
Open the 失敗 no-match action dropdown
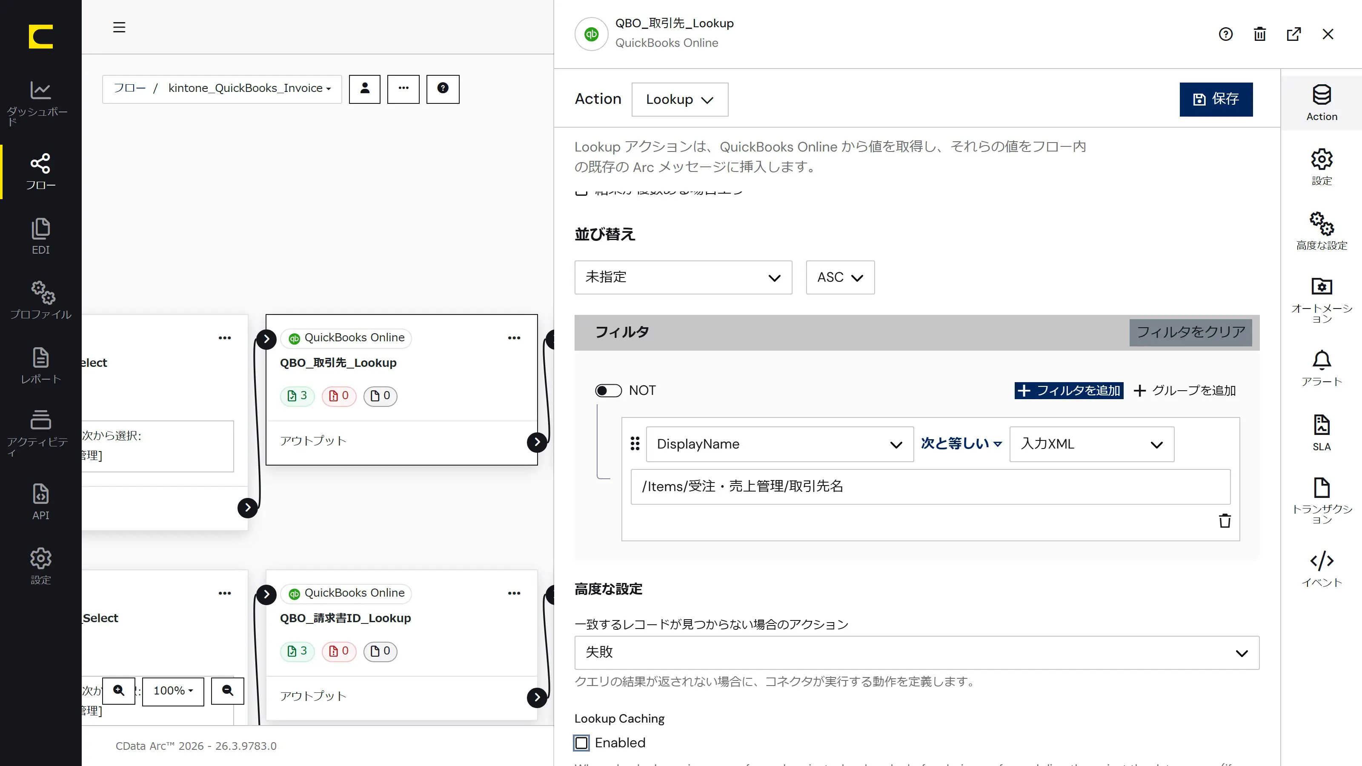click(917, 652)
